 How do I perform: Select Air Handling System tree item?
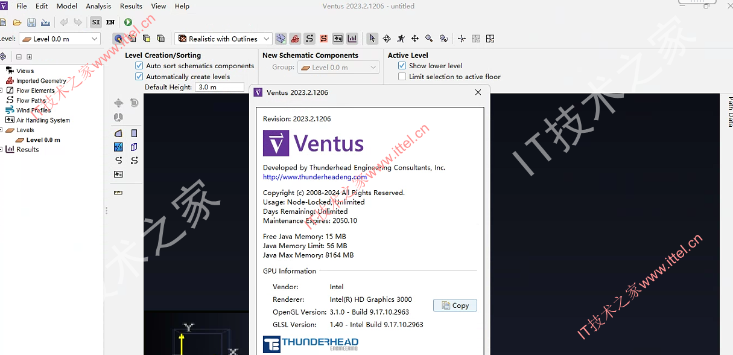pyautogui.click(x=43, y=120)
